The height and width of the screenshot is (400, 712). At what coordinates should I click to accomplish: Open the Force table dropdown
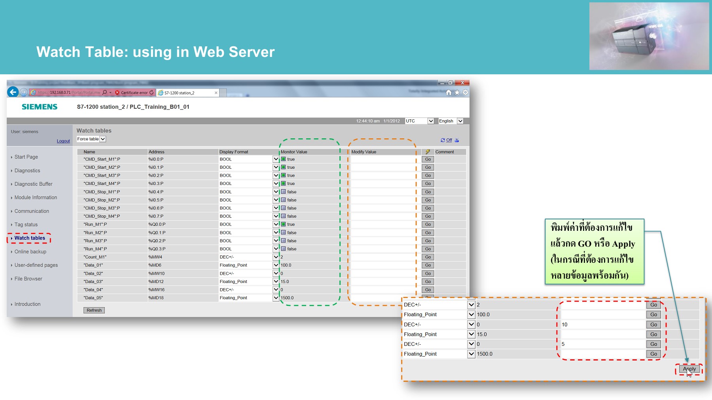pos(103,139)
